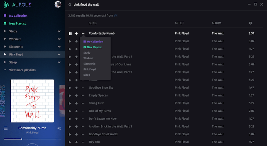Select the Pink Floyd playlist row label
The height and width of the screenshot is (146, 267).
coord(16,55)
